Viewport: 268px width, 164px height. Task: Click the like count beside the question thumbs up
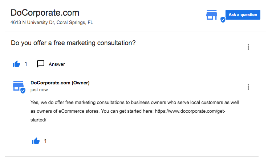(x=26, y=64)
